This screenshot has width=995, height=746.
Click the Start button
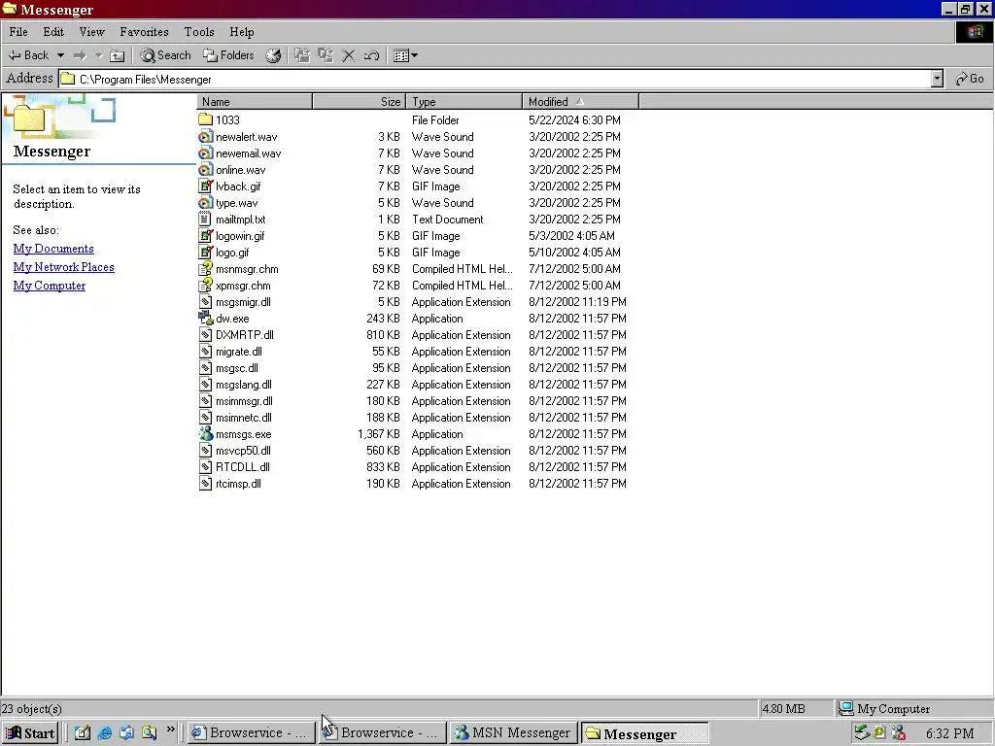coord(30,733)
